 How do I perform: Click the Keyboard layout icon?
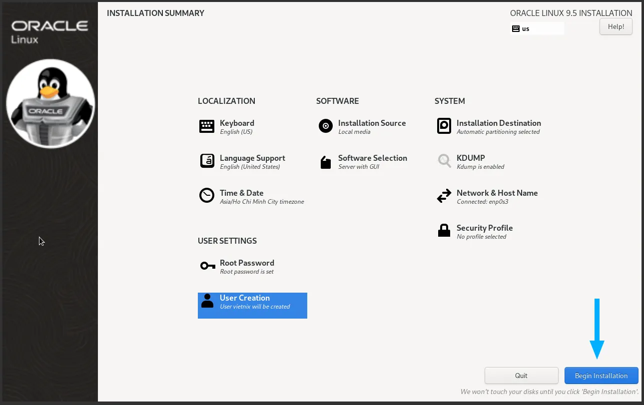207,127
